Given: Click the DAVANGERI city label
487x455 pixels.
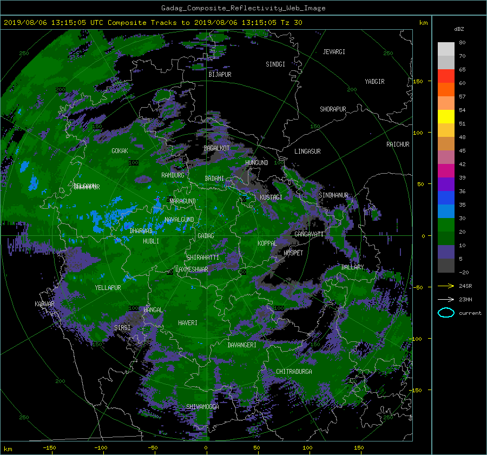Looking at the screenshot, I should click(242, 345).
